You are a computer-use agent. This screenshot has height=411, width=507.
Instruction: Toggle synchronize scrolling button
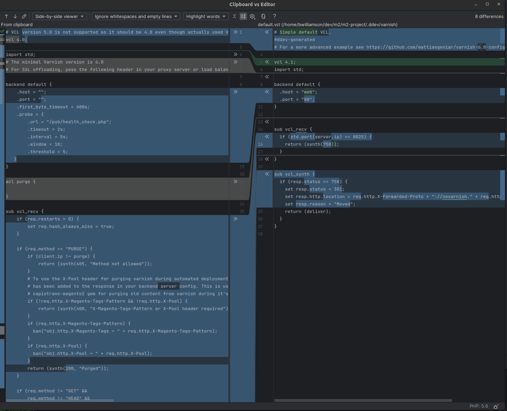click(x=243, y=16)
